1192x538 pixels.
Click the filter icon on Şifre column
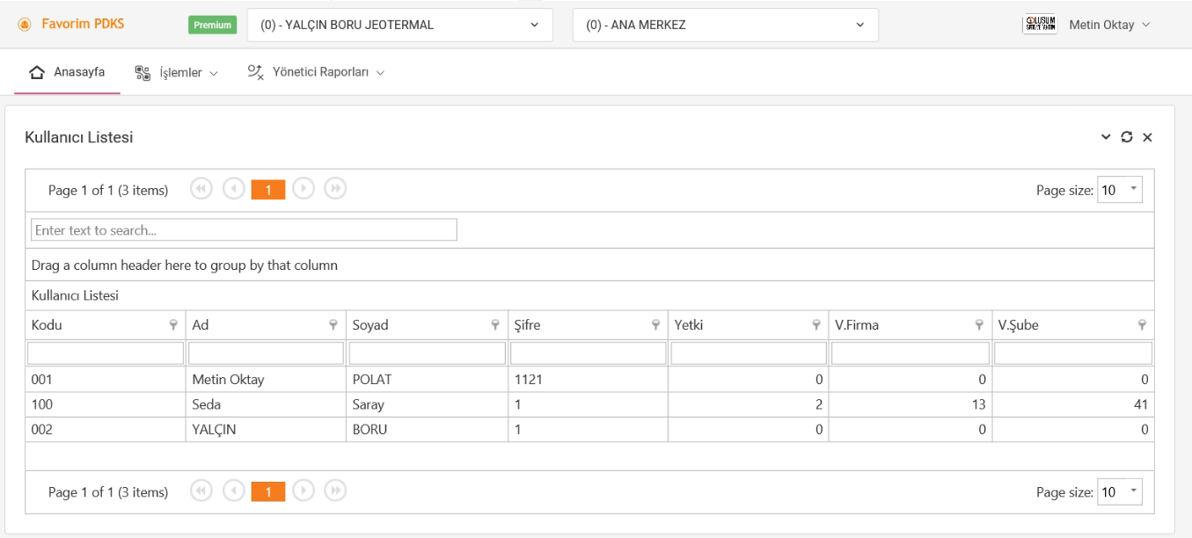tap(655, 325)
